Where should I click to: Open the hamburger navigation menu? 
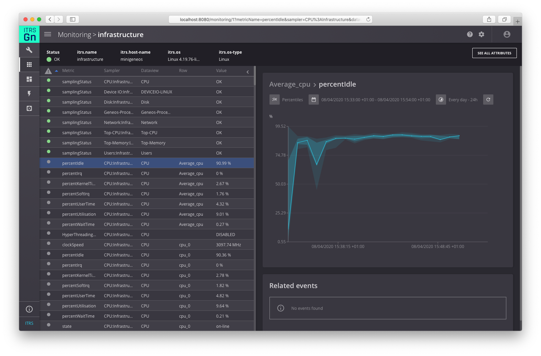pyautogui.click(x=48, y=34)
